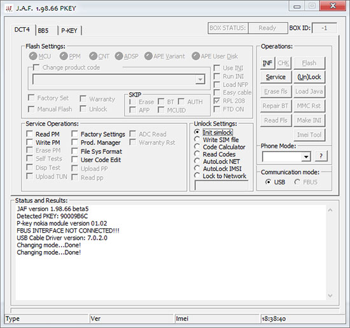Click the CHK operation button
Viewport: 350px width, 328px height.
[283, 64]
